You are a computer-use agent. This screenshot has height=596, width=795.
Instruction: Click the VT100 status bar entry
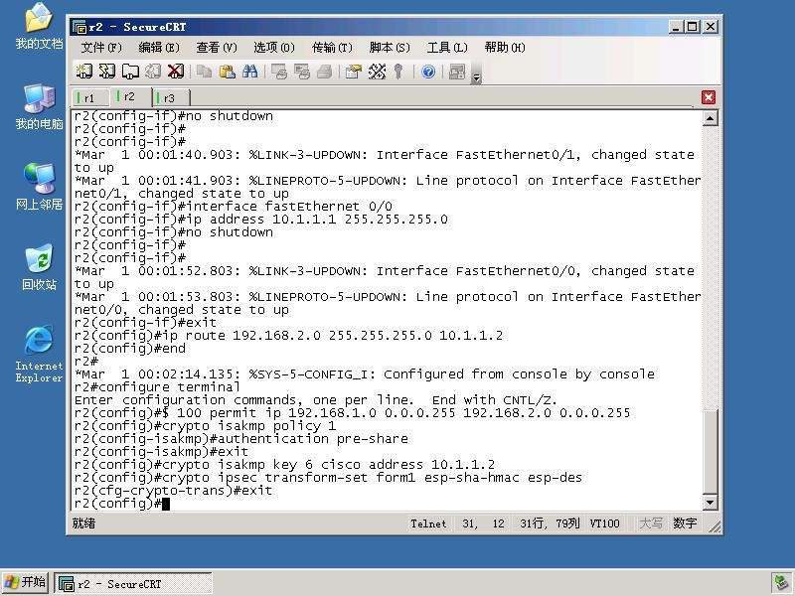click(604, 523)
